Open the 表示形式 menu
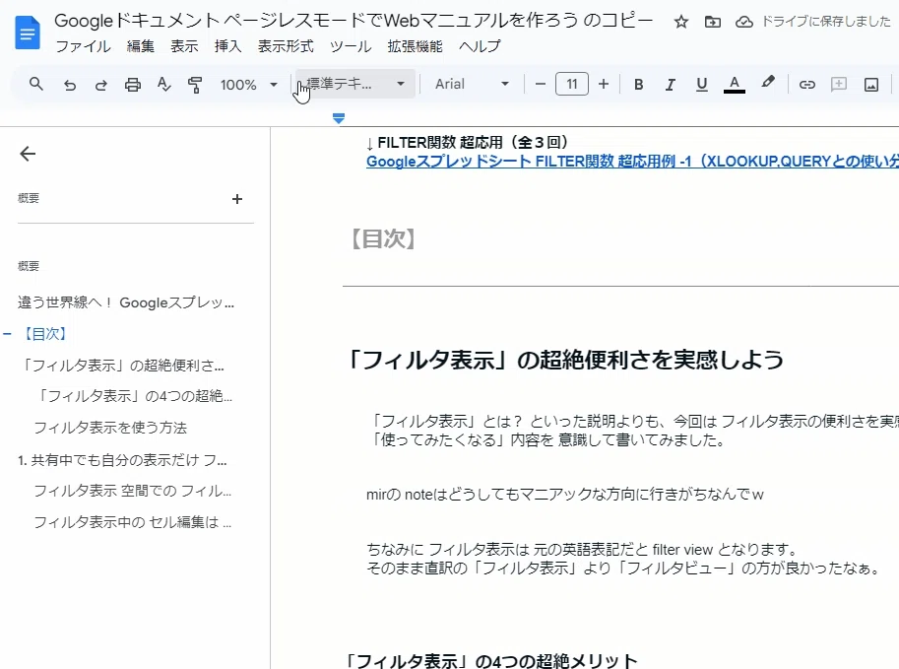Image resolution: width=899 pixels, height=669 pixels. point(286,46)
